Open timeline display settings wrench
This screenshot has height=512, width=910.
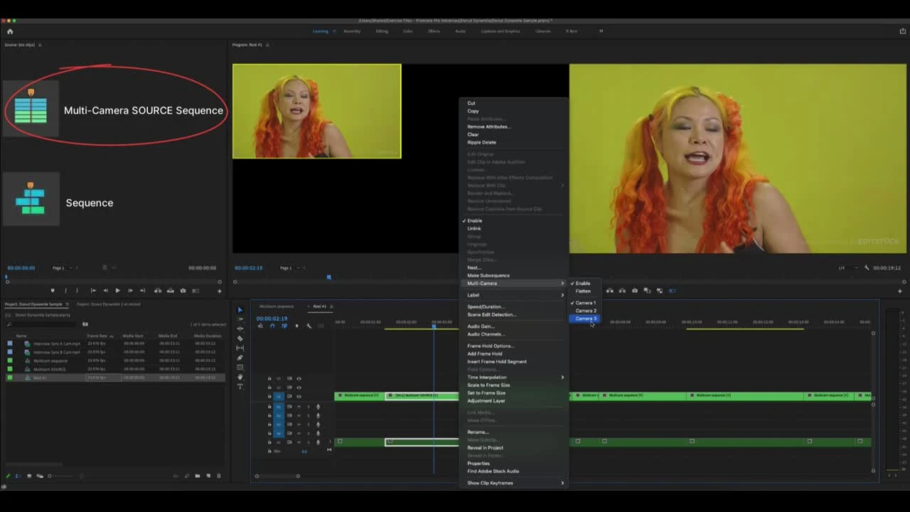pyautogui.click(x=309, y=326)
